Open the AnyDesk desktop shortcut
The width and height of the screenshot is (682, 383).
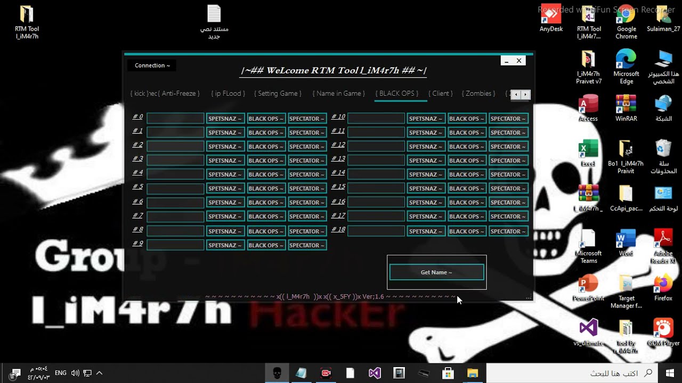(x=551, y=19)
